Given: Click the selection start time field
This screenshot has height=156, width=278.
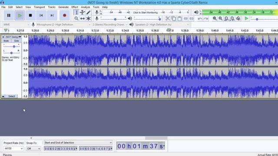Looking at the screenshot, I should pos(61,149).
